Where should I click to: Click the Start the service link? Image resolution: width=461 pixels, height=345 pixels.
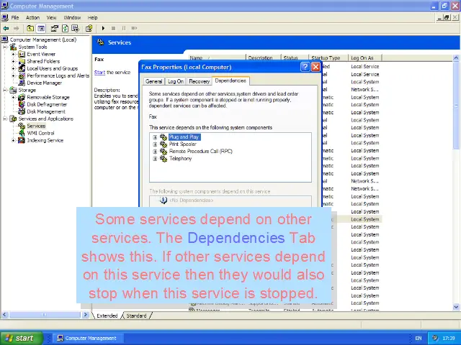coord(99,72)
